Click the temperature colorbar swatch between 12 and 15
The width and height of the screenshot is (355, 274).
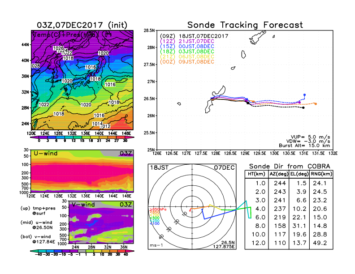[x=78, y=137]
